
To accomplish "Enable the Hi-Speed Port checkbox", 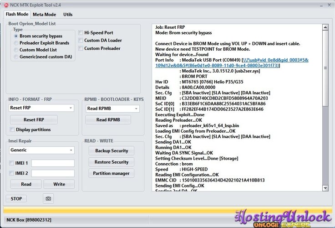I will pos(80,32).
